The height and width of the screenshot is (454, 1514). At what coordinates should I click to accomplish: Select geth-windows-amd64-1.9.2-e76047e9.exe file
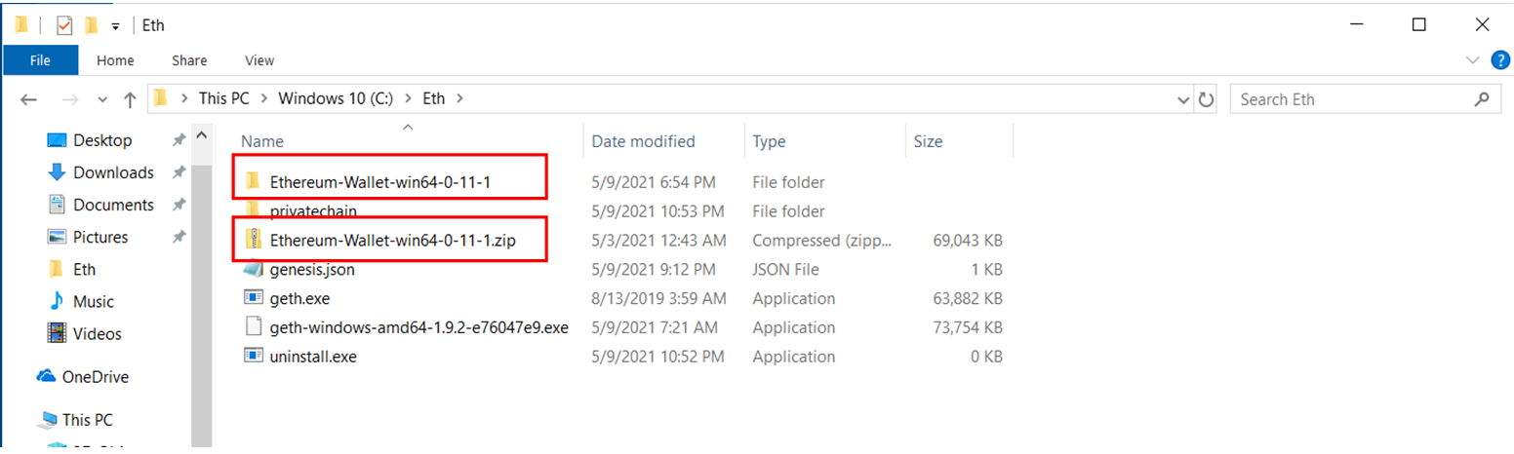click(418, 327)
